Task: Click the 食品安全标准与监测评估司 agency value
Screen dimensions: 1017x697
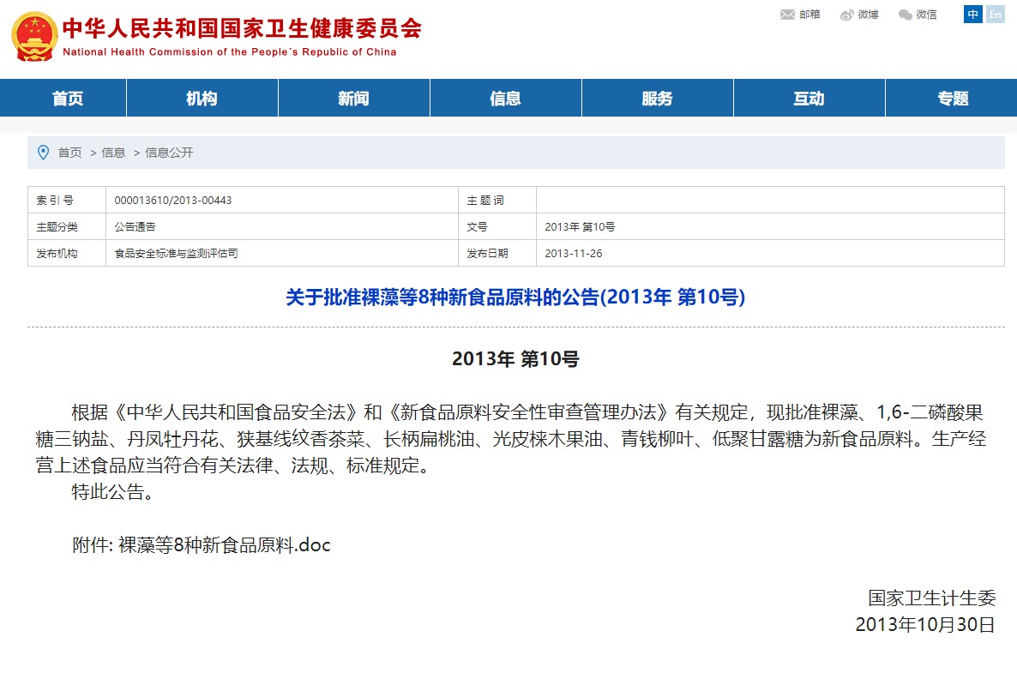Action: (x=176, y=254)
